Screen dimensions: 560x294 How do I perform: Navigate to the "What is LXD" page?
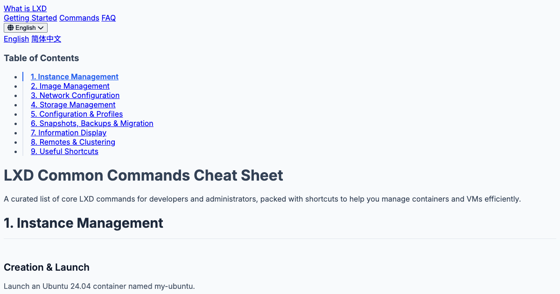(x=25, y=8)
